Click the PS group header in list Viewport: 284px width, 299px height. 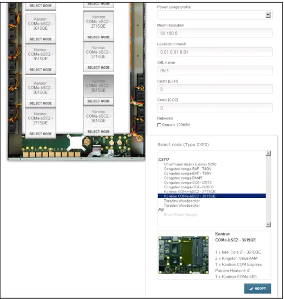point(161,210)
